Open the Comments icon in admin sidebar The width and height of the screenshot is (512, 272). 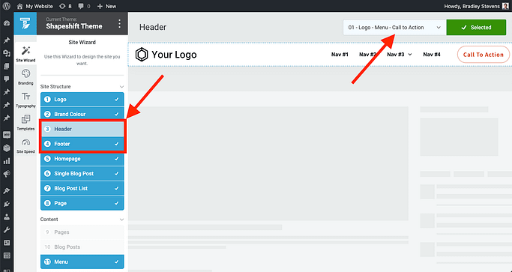(x=7, y=79)
